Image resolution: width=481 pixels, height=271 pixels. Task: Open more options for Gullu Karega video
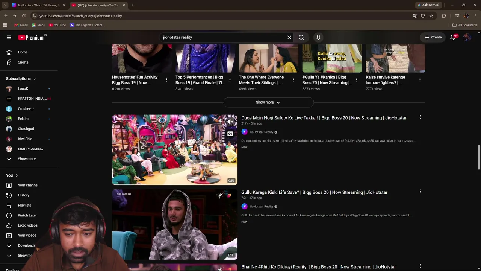420,192
